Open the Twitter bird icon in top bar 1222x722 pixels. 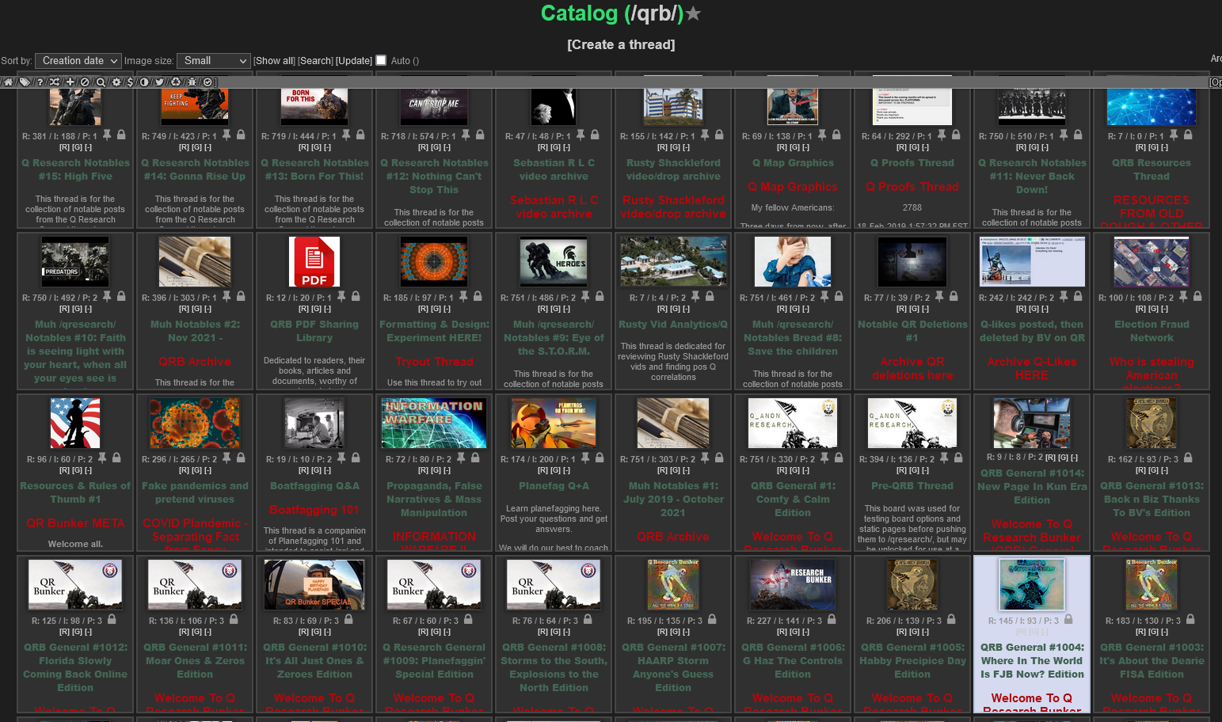159,82
